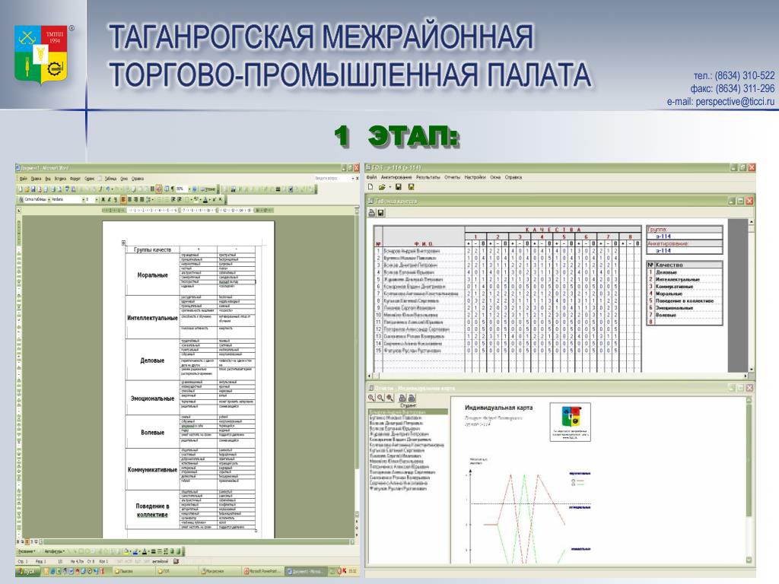The width and height of the screenshot is (779, 584).
Task: Click open folder icon in survey app toolbar
Action: (382, 187)
